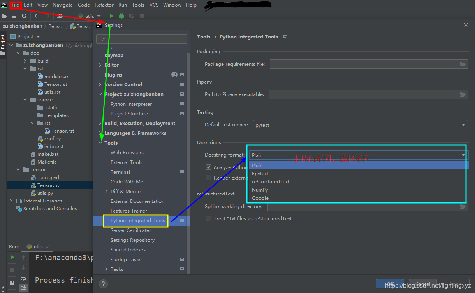Select conf.py in the project tree
The width and height of the screenshot is (475, 293).
52,139
